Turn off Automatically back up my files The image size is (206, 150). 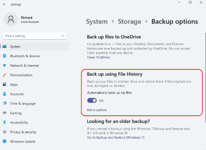92,100
